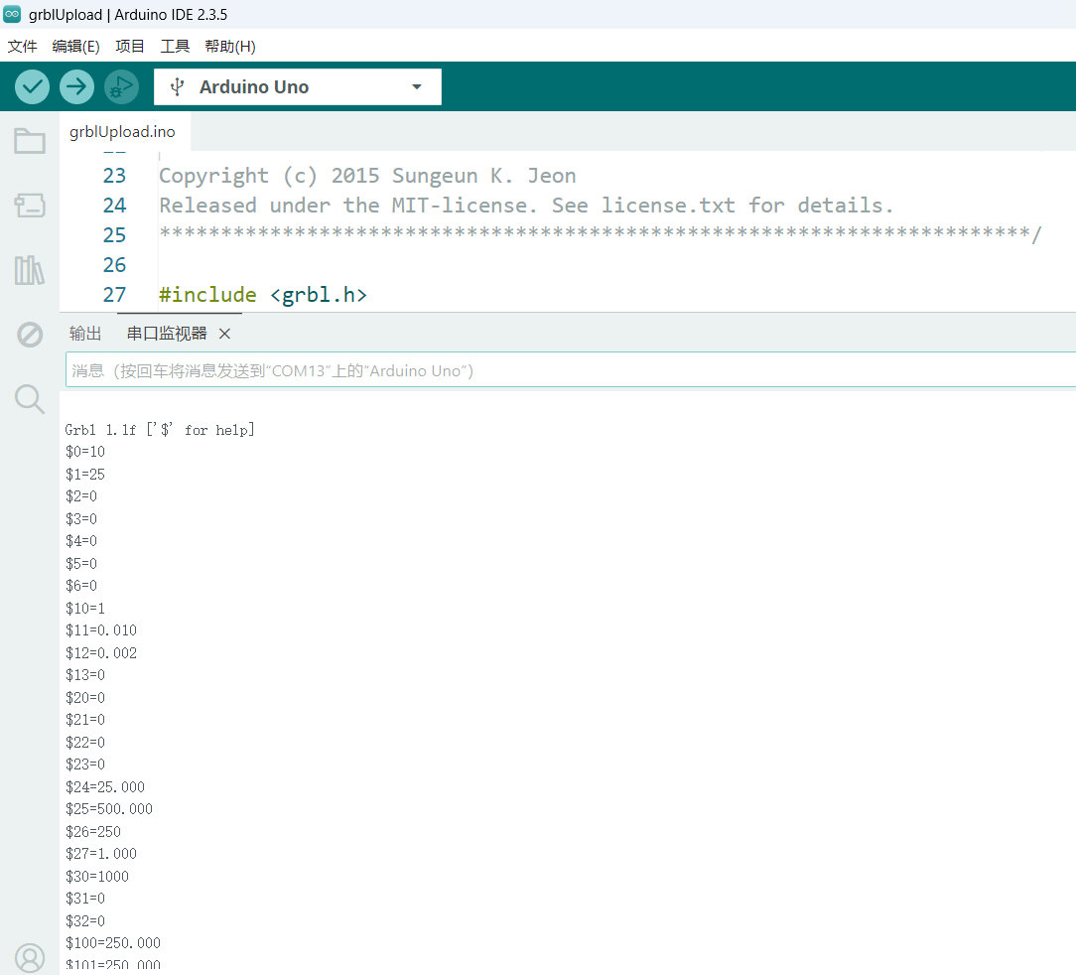
Task: Click line number 27 in the editor gutter
Action: pyautogui.click(x=114, y=295)
